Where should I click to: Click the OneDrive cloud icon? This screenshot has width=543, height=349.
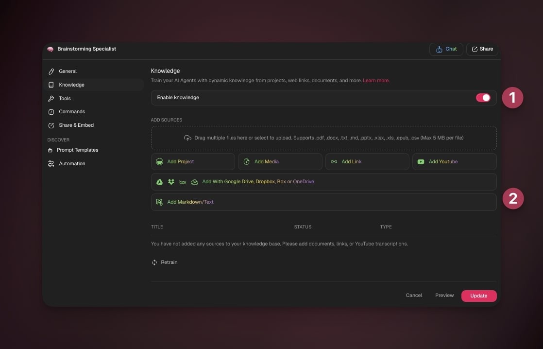[194, 182]
